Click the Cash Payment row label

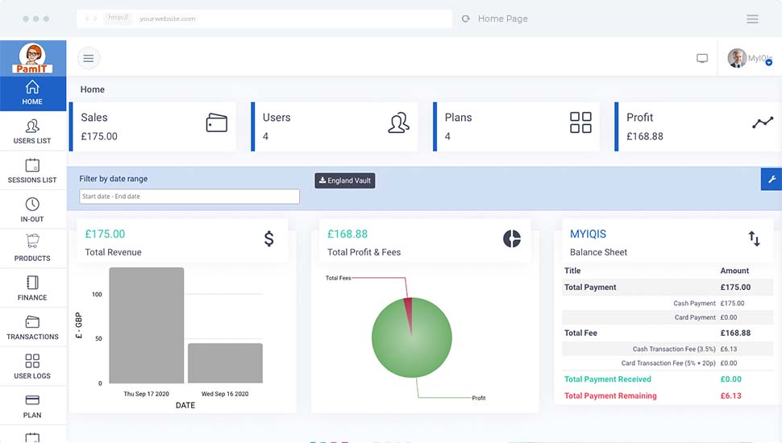694,303
